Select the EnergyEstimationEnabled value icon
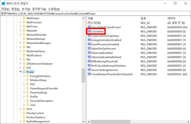 pyautogui.click(x=89, y=40)
